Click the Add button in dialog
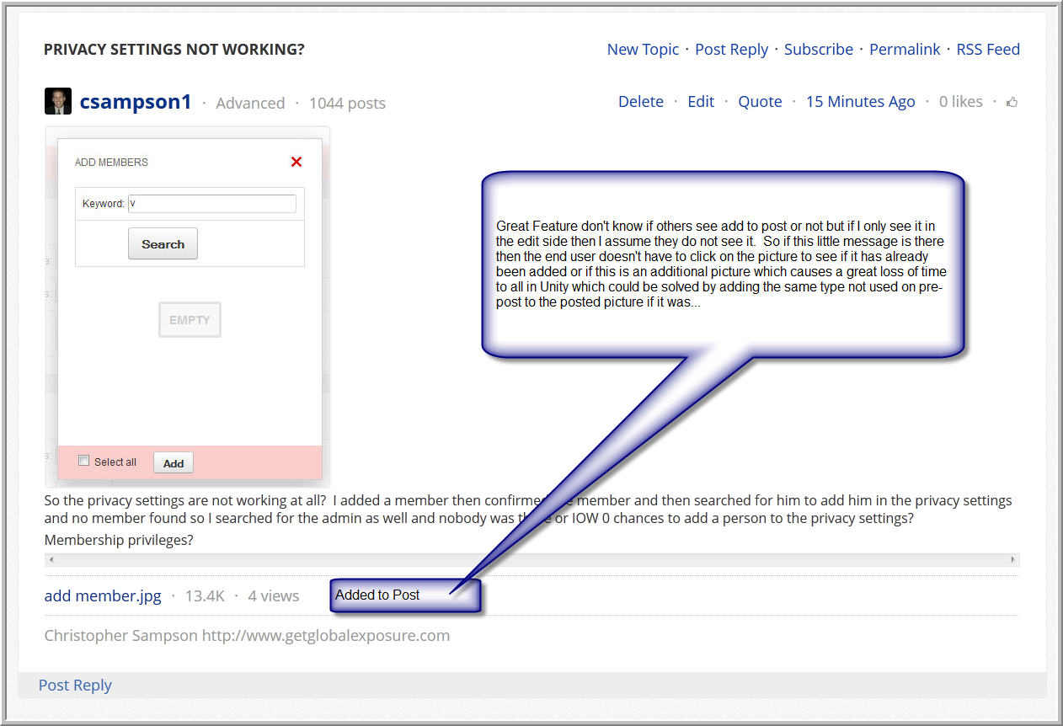Viewport: 1063px width, 726px height. tap(174, 463)
